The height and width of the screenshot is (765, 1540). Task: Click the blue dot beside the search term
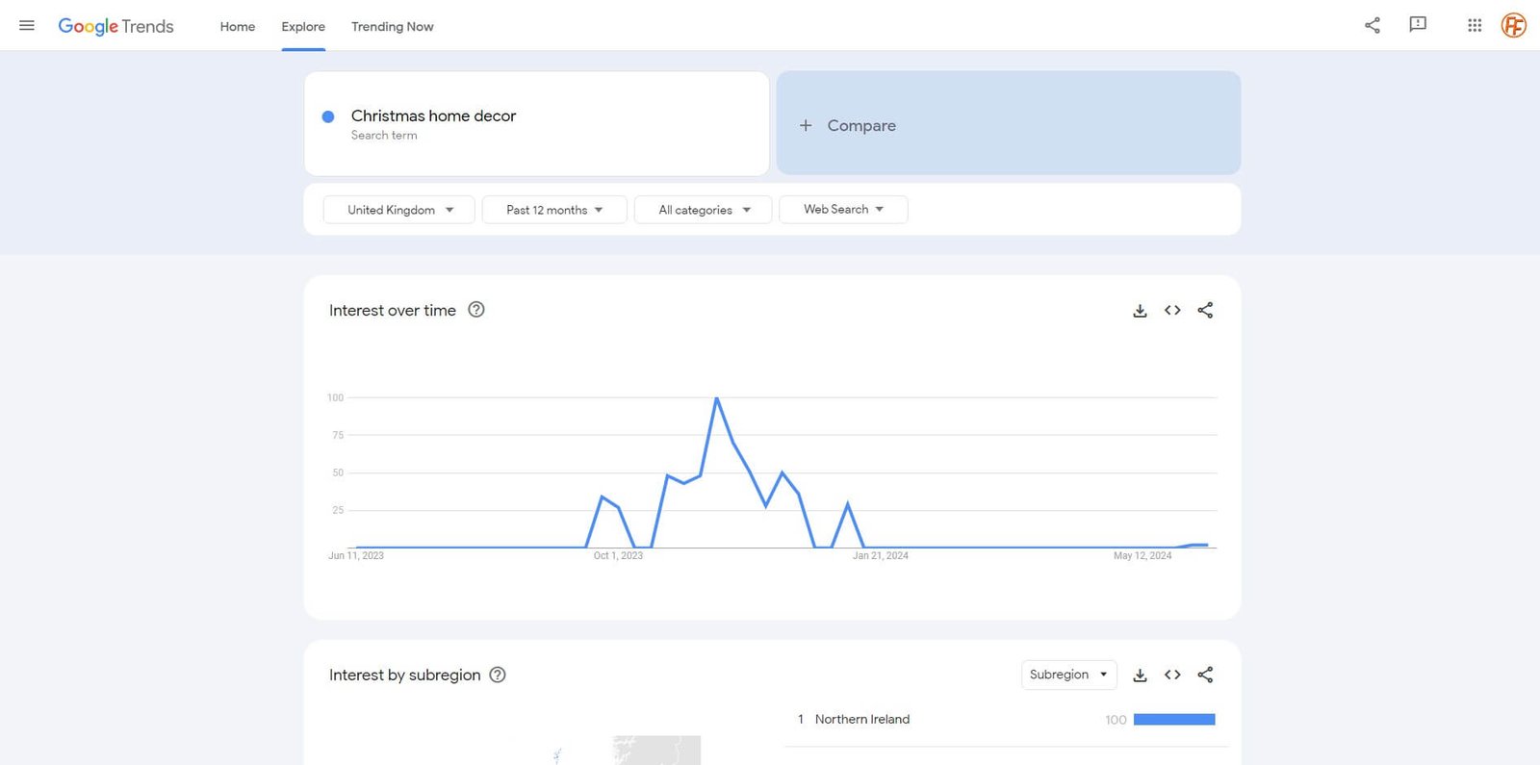pyautogui.click(x=328, y=116)
